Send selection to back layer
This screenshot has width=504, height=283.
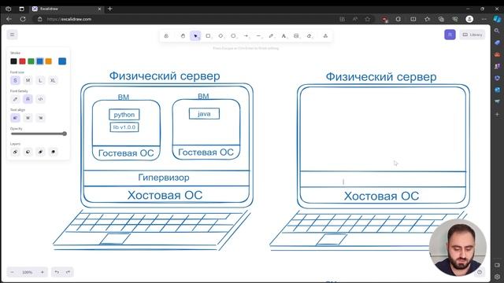pos(15,152)
